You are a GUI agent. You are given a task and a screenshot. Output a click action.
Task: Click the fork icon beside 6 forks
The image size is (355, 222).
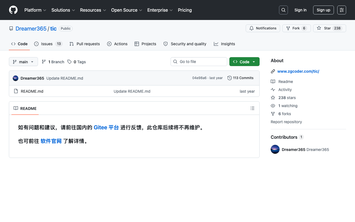[273, 114]
